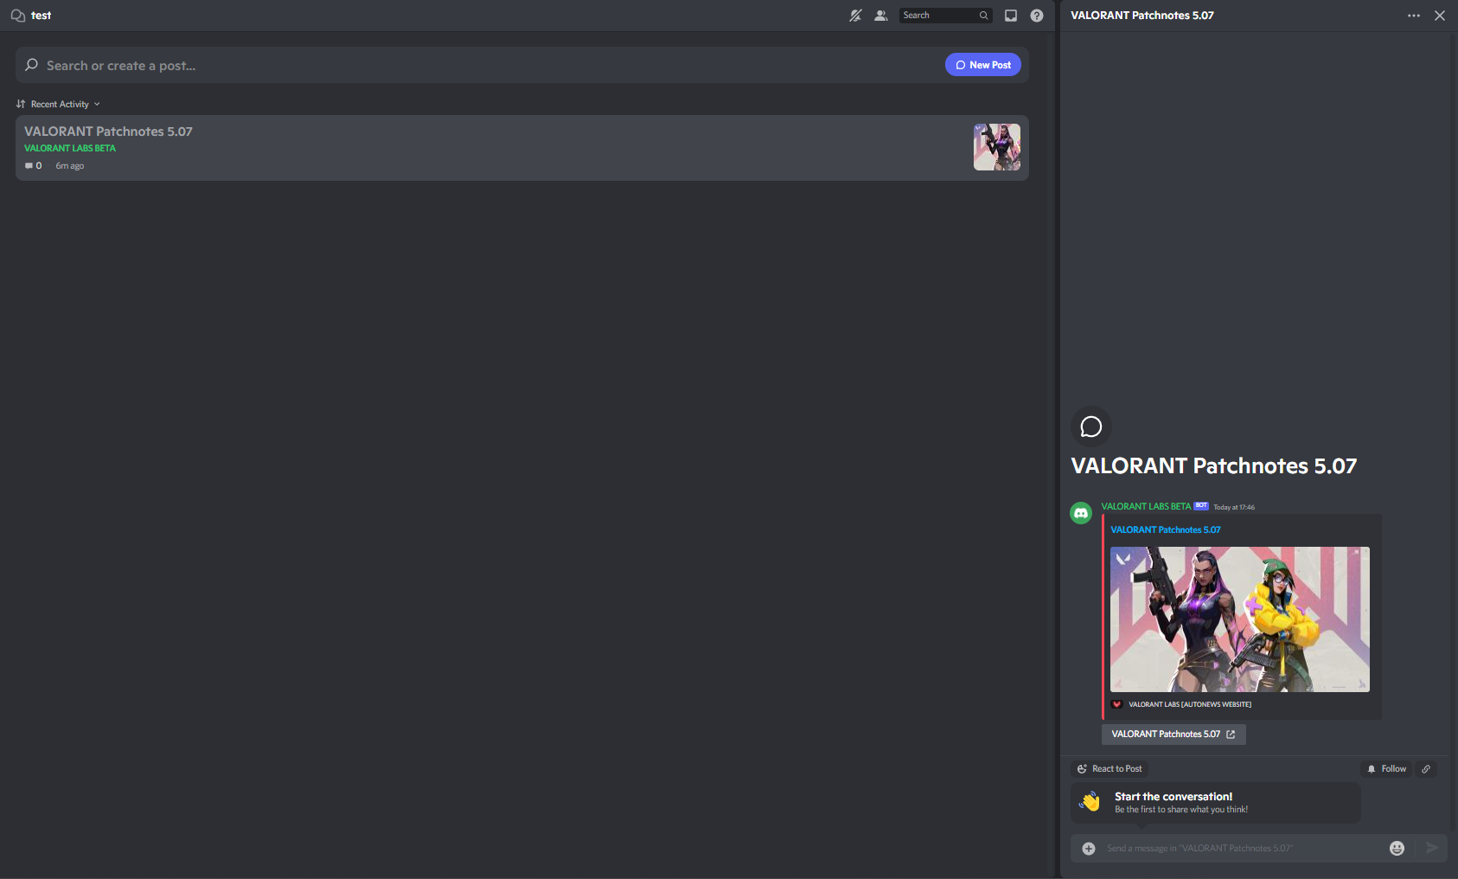This screenshot has height=879, width=1458.
Task: Click React to Post
Action: [1109, 768]
